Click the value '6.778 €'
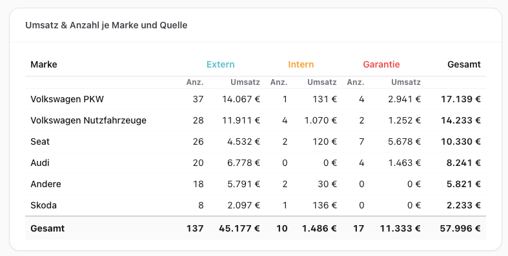 tap(243, 163)
